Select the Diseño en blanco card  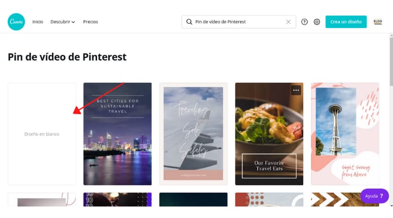pos(42,134)
